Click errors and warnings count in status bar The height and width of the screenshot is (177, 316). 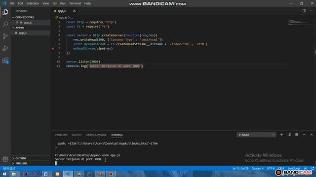click(9, 168)
